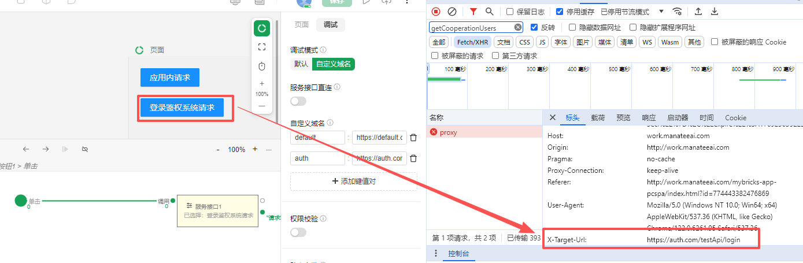This screenshot has height=263, width=803.
Task: Toggle the 服务接口直连 switch
Action: point(298,101)
